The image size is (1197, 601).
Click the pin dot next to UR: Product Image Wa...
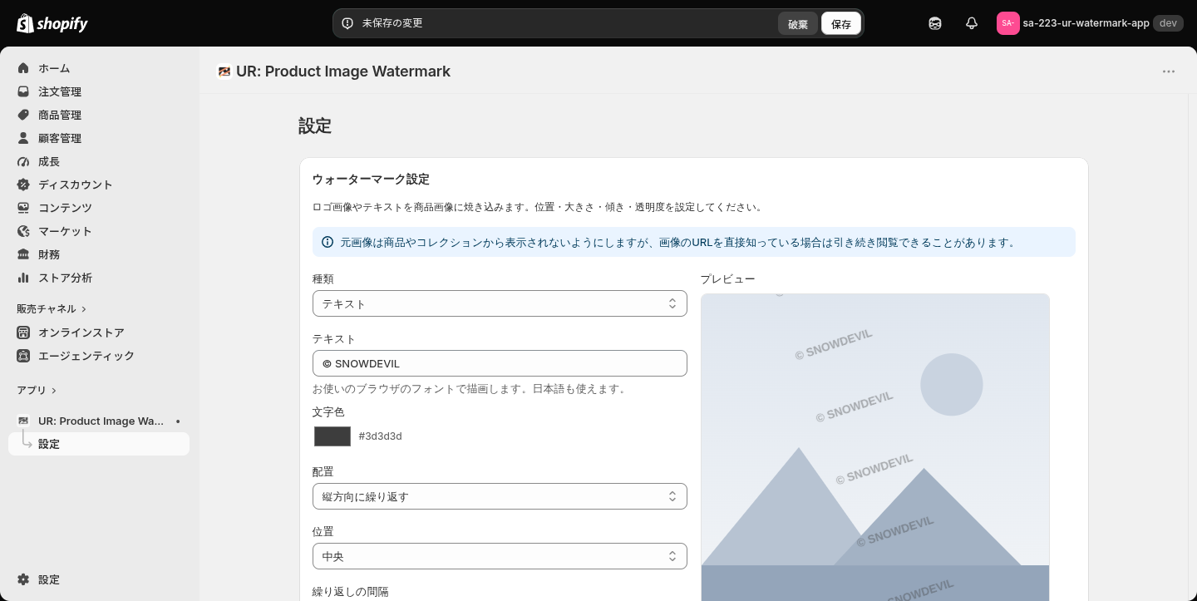[x=178, y=421]
